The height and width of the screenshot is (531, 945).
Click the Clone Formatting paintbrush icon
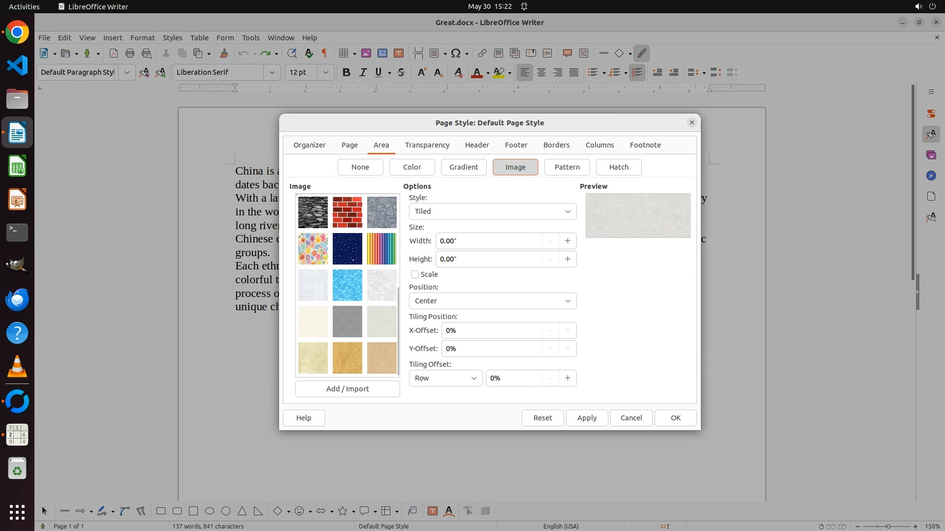(223, 53)
